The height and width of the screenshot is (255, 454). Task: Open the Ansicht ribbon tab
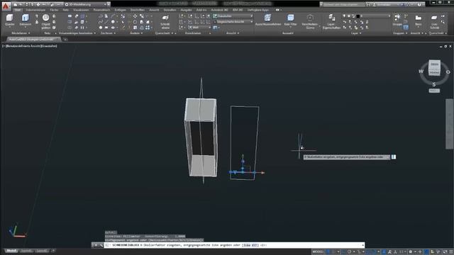click(x=154, y=10)
